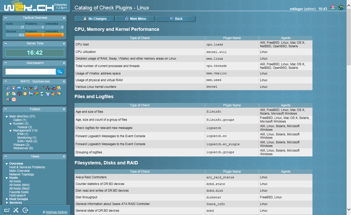Close the Folders snapin
This screenshot has width=351, height=215.
64,109
